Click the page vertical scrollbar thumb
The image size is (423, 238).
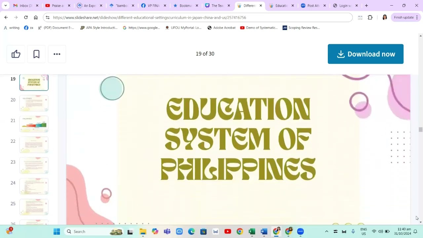420,130
